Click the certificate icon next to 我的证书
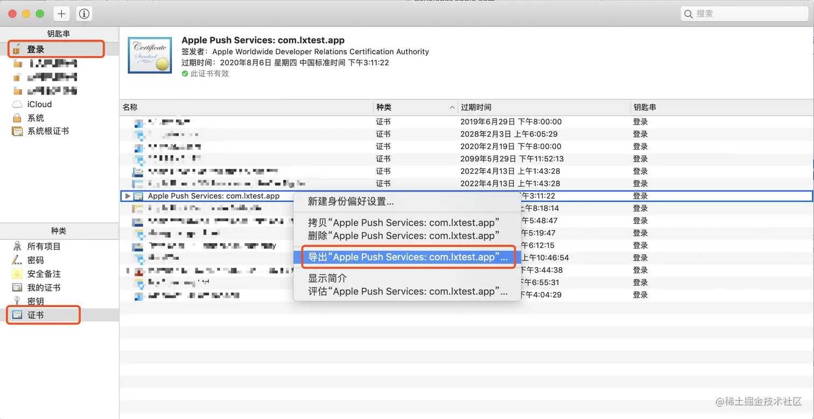This screenshot has height=419, width=814. point(17,288)
